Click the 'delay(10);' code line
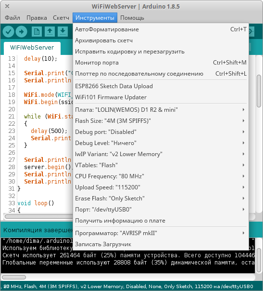263x291 pixels. pyautogui.click(x=40, y=59)
